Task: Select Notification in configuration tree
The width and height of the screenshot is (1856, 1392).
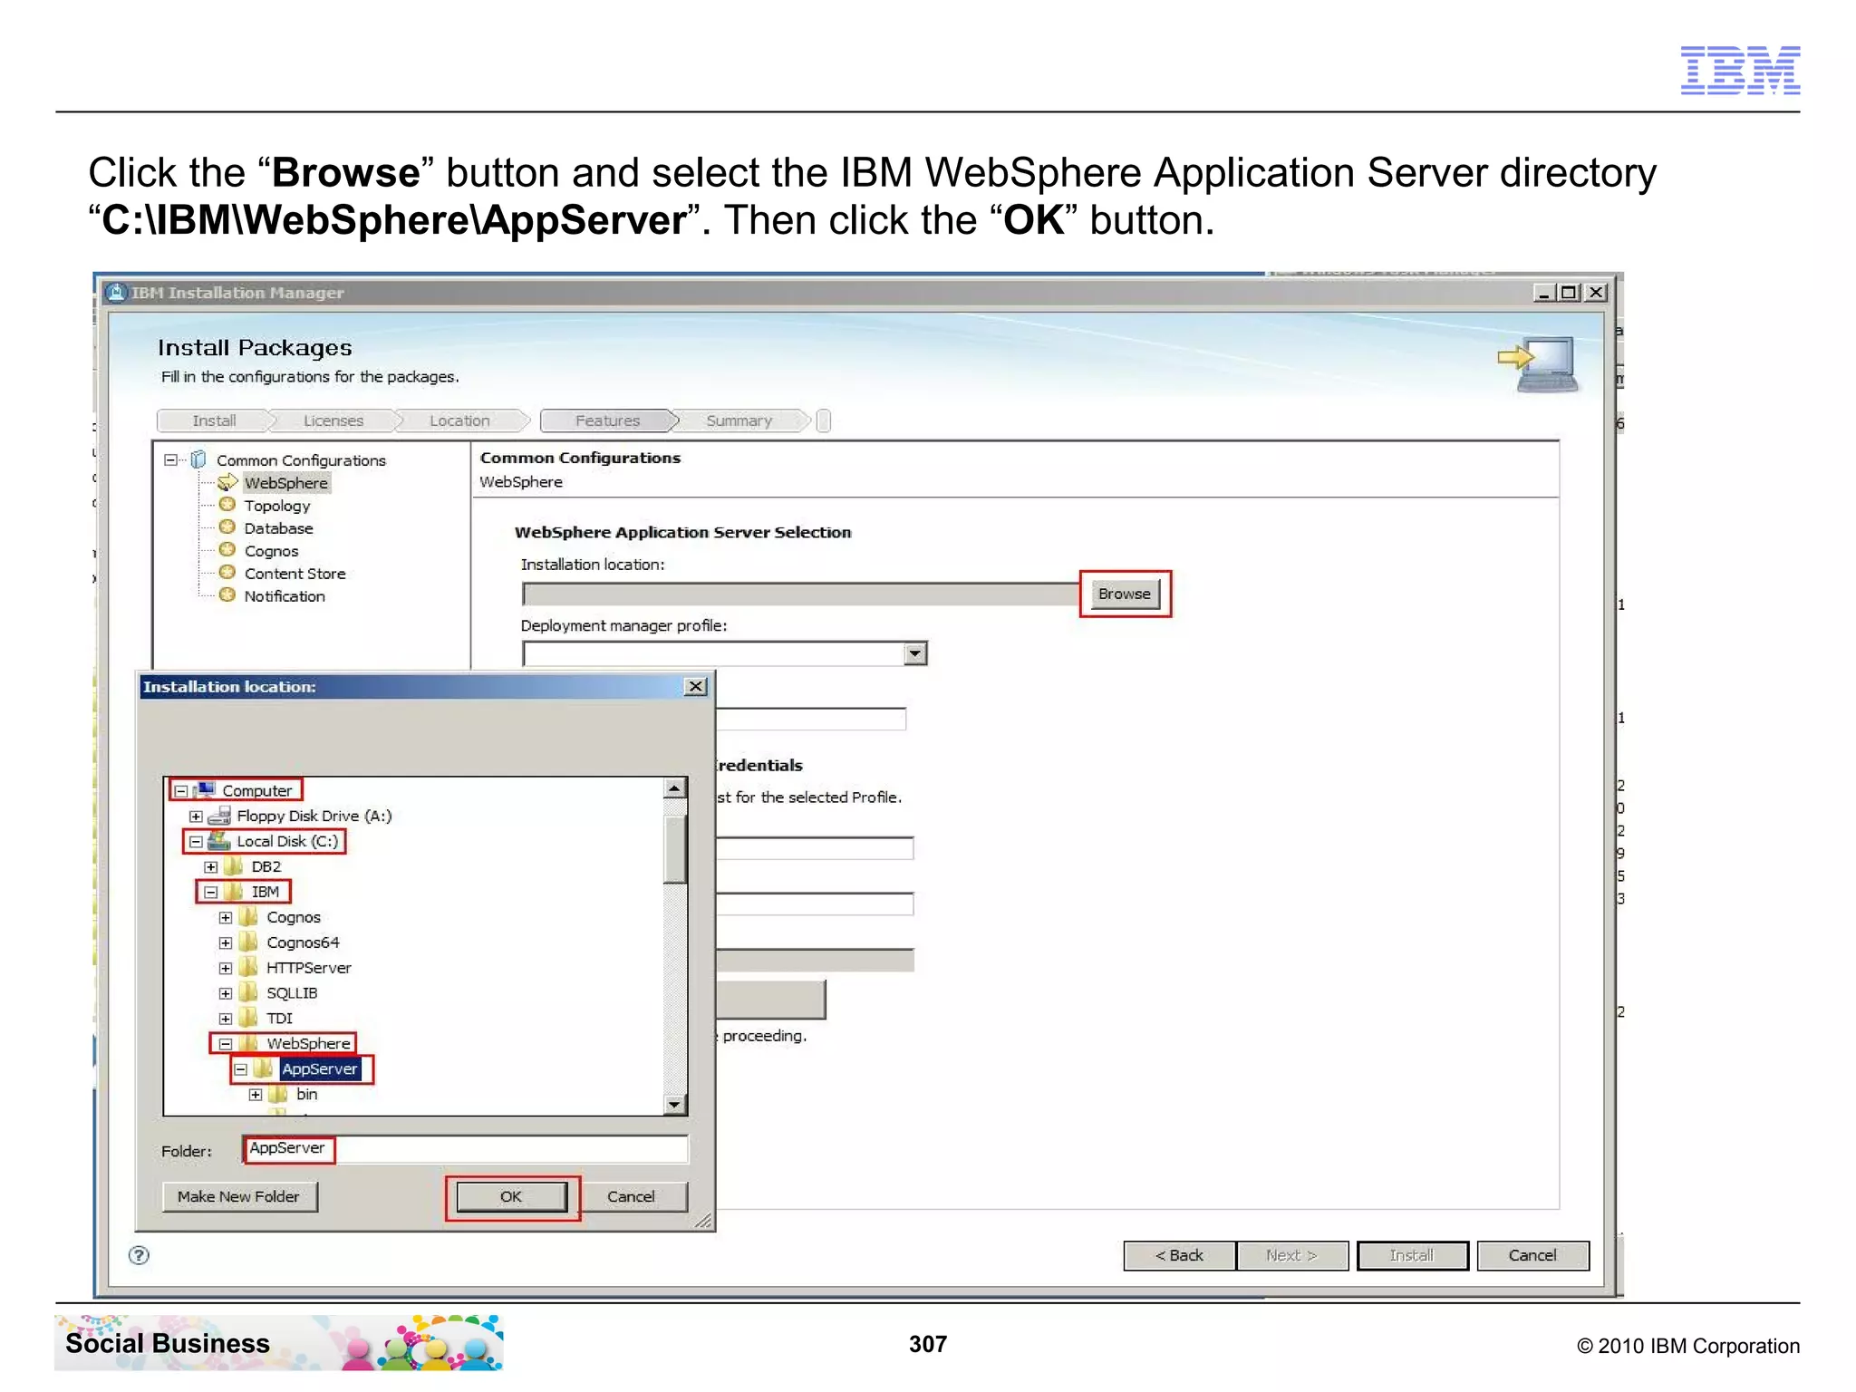Action: tap(285, 596)
